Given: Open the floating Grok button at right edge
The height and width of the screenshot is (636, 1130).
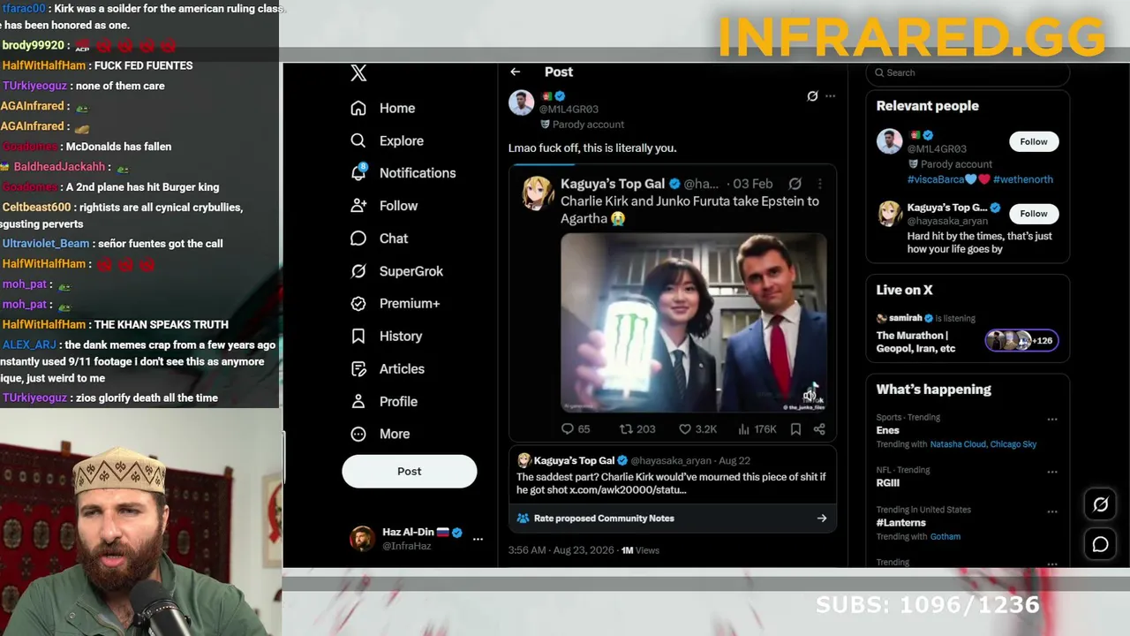Looking at the screenshot, I should [1100, 504].
